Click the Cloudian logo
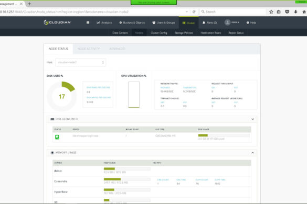 (57, 22)
